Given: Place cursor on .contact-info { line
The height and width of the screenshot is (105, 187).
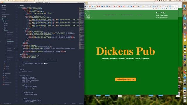Looking at the screenshot, I should pyautogui.click(x=25, y=76).
